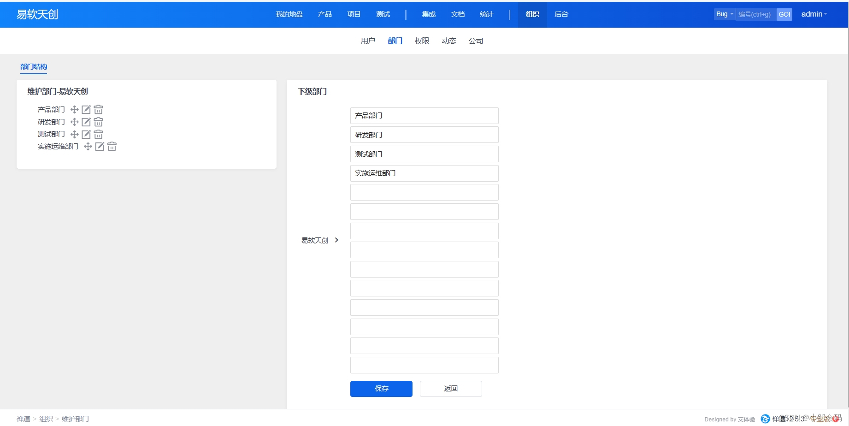Open the 后台 menu

(561, 14)
